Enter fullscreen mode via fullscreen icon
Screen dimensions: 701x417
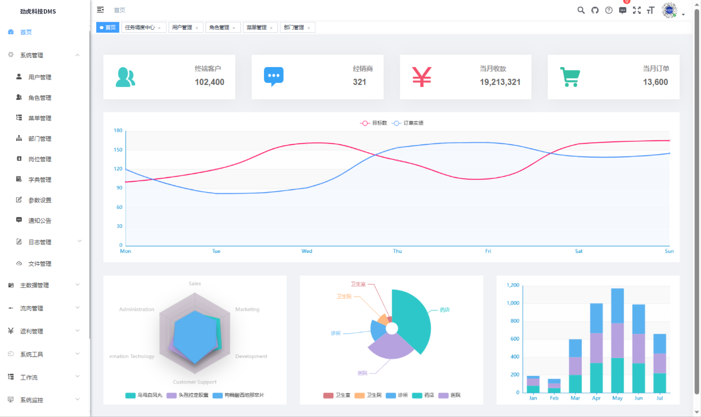[x=636, y=10]
